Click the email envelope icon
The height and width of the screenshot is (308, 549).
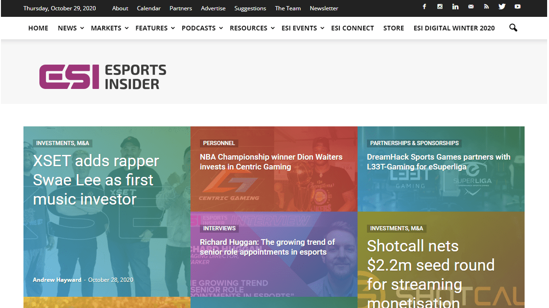tap(471, 7)
